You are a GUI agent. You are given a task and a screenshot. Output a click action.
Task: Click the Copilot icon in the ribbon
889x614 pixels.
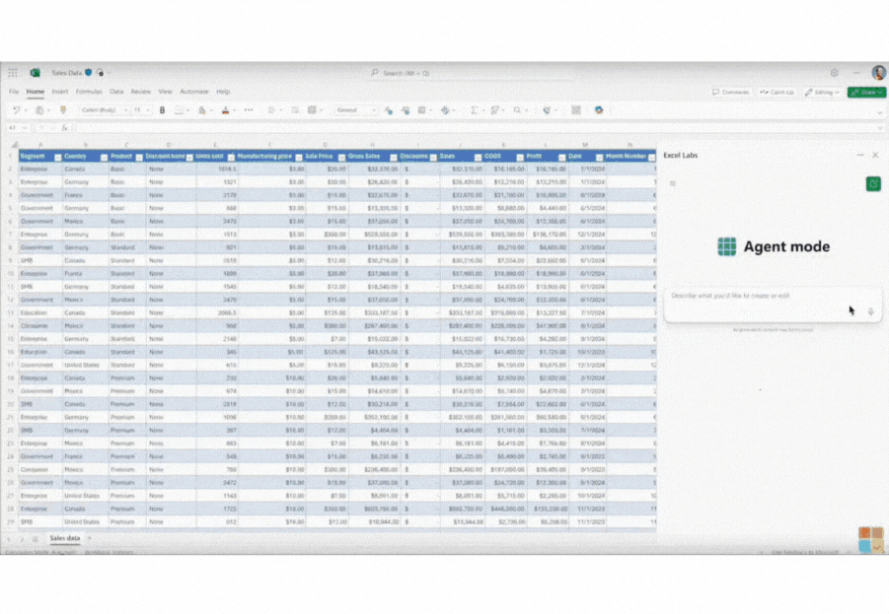point(599,110)
